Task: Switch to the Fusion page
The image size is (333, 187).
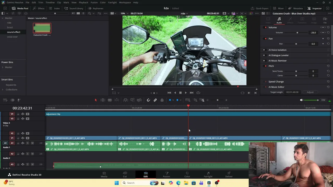Action: (166, 175)
